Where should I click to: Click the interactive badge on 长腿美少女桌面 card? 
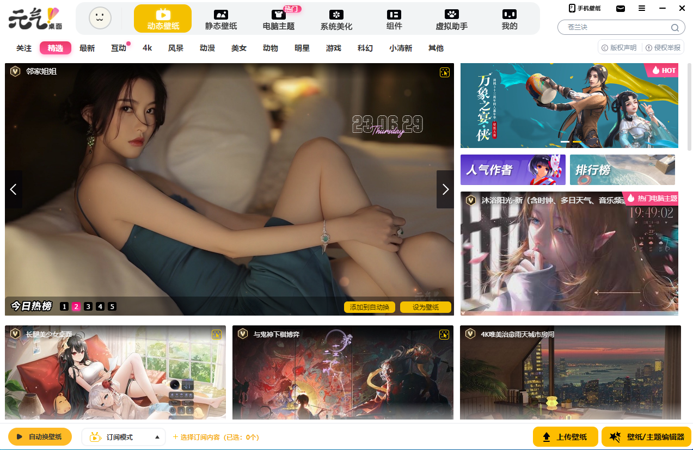(217, 335)
